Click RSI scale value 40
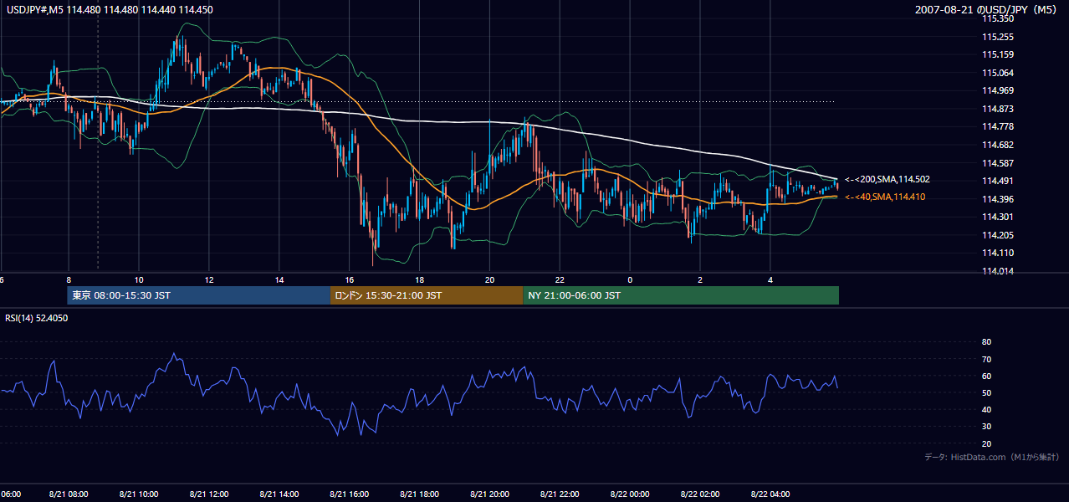 (x=986, y=409)
